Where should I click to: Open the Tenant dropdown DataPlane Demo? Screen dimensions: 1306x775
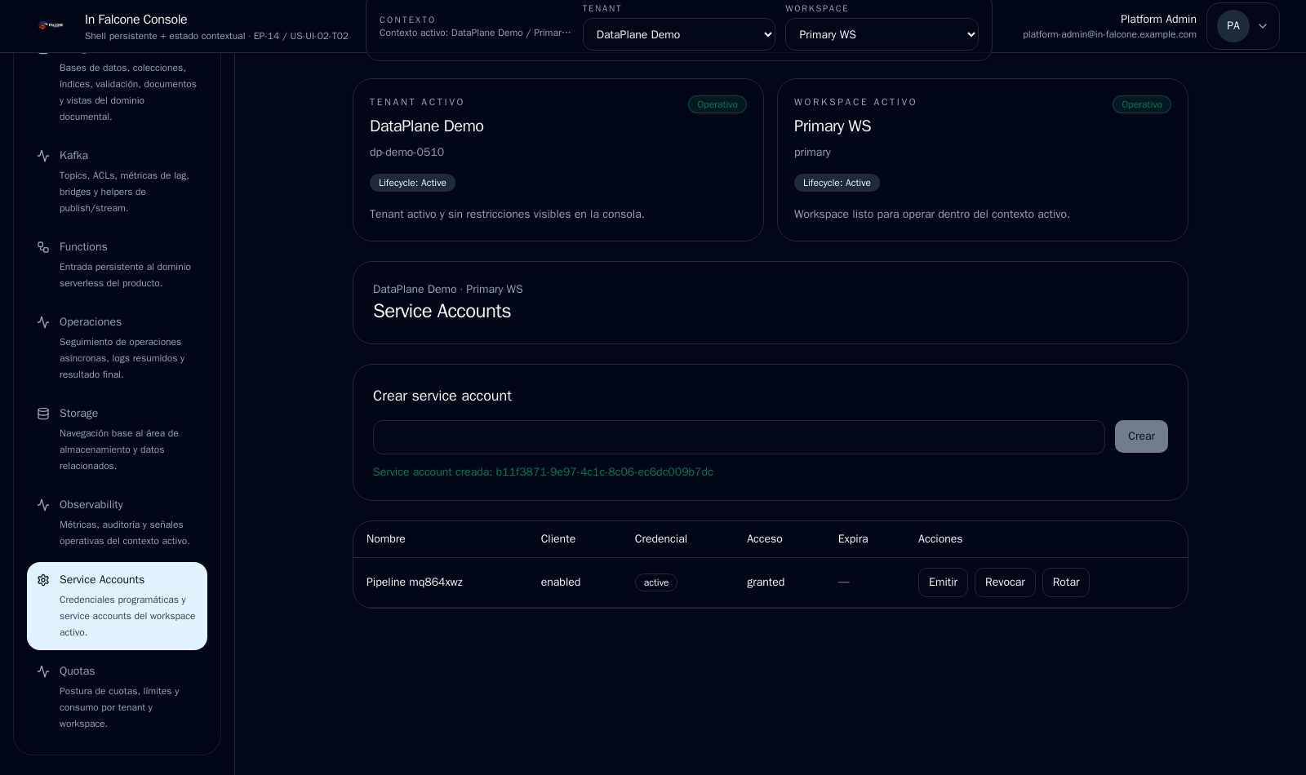[679, 34]
